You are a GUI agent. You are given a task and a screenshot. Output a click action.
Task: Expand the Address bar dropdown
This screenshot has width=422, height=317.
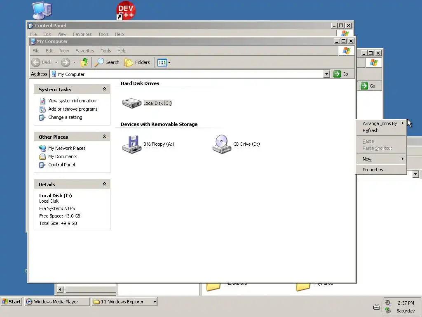[326, 74]
